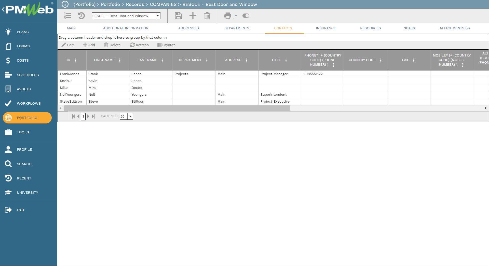Open the info icon beside the breadcrumb
This screenshot has height=266, width=489.
tap(65, 4)
